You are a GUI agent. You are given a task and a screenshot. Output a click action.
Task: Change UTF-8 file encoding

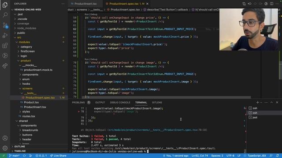[x=230, y=156]
